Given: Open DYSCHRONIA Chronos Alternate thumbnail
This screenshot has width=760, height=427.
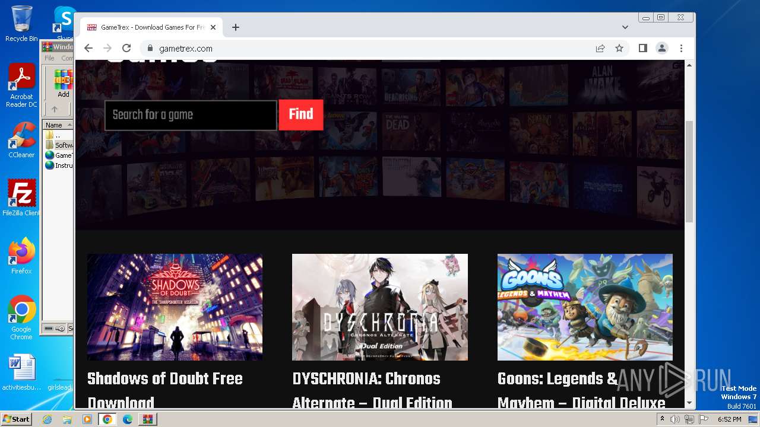Looking at the screenshot, I should pyautogui.click(x=380, y=307).
